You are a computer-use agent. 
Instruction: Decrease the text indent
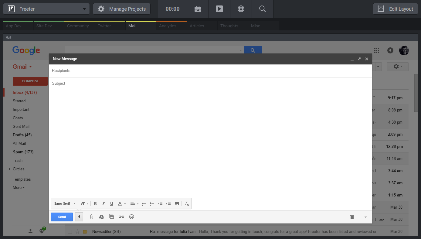[x=160, y=204]
